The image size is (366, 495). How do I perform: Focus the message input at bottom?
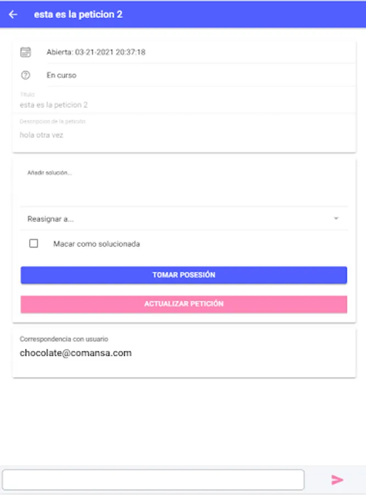[153, 480]
